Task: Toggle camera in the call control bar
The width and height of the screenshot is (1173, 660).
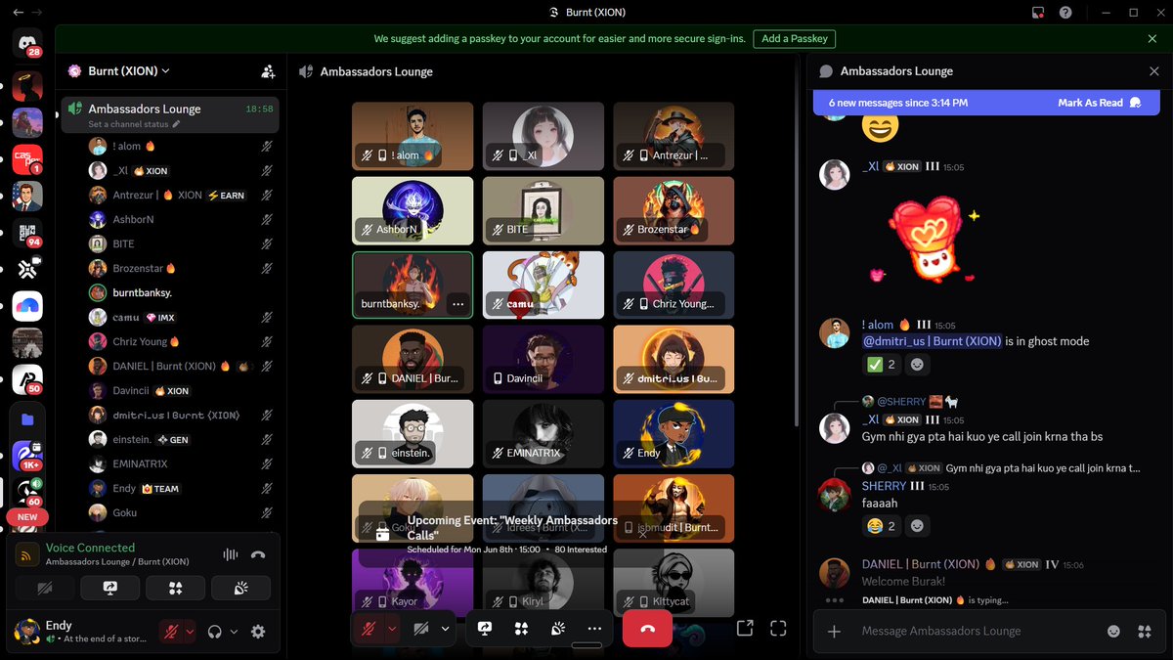Action: coord(421,629)
